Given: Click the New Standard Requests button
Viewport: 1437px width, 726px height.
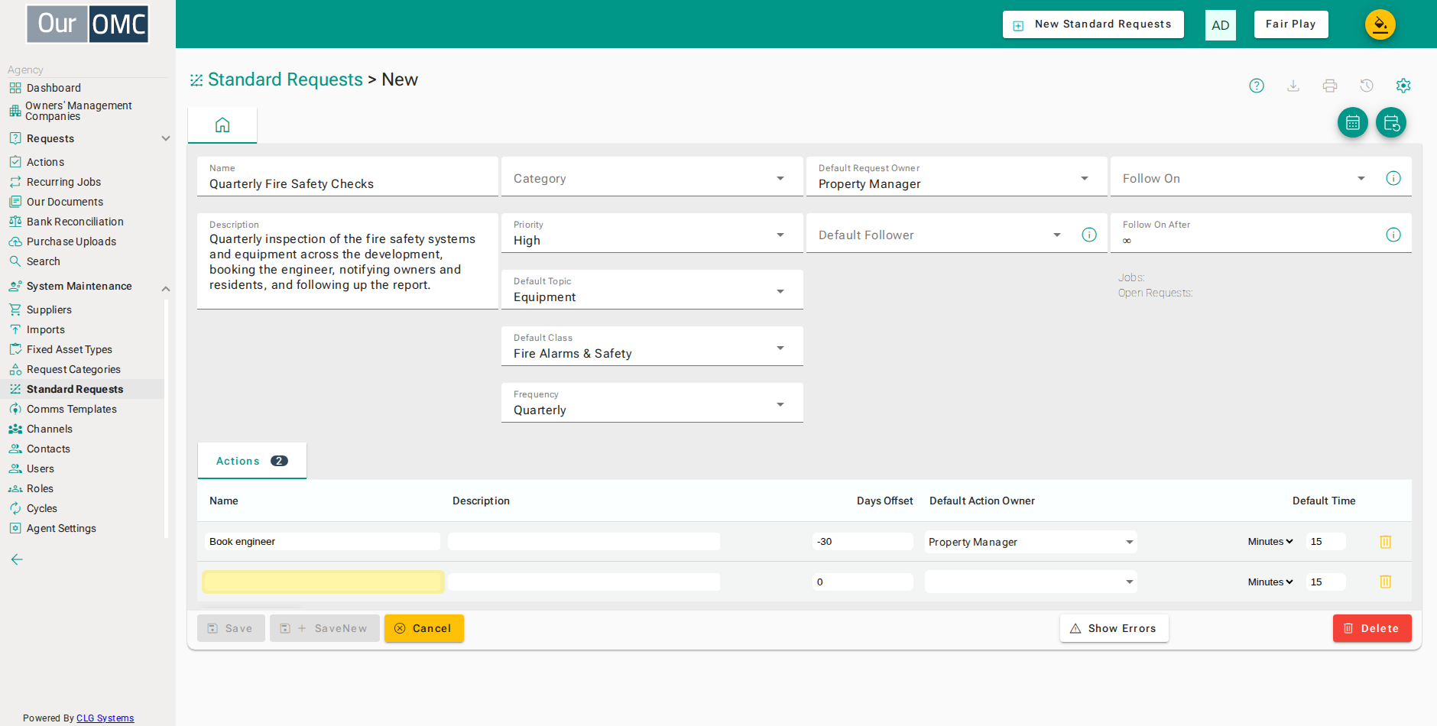Looking at the screenshot, I should click(x=1093, y=24).
